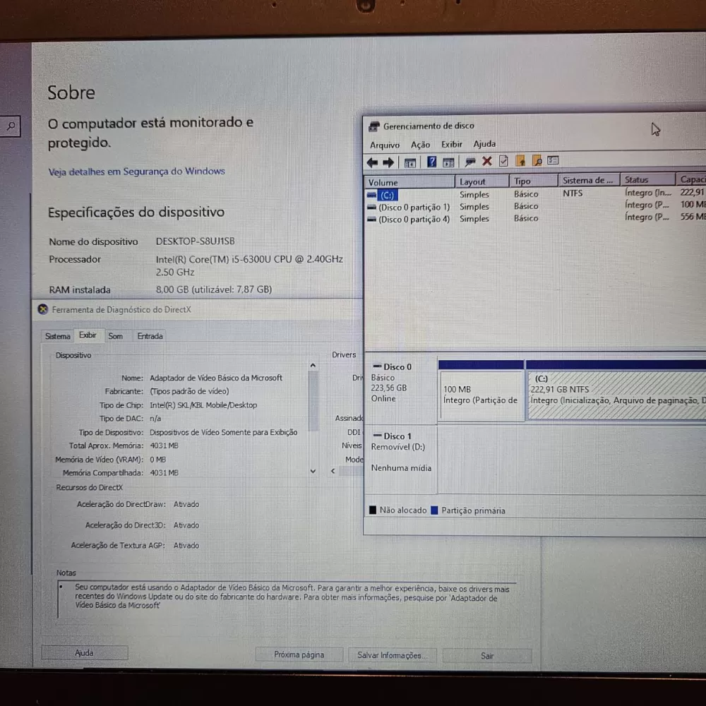Click the 8,00 GB RAM instalada value

(214, 289)
